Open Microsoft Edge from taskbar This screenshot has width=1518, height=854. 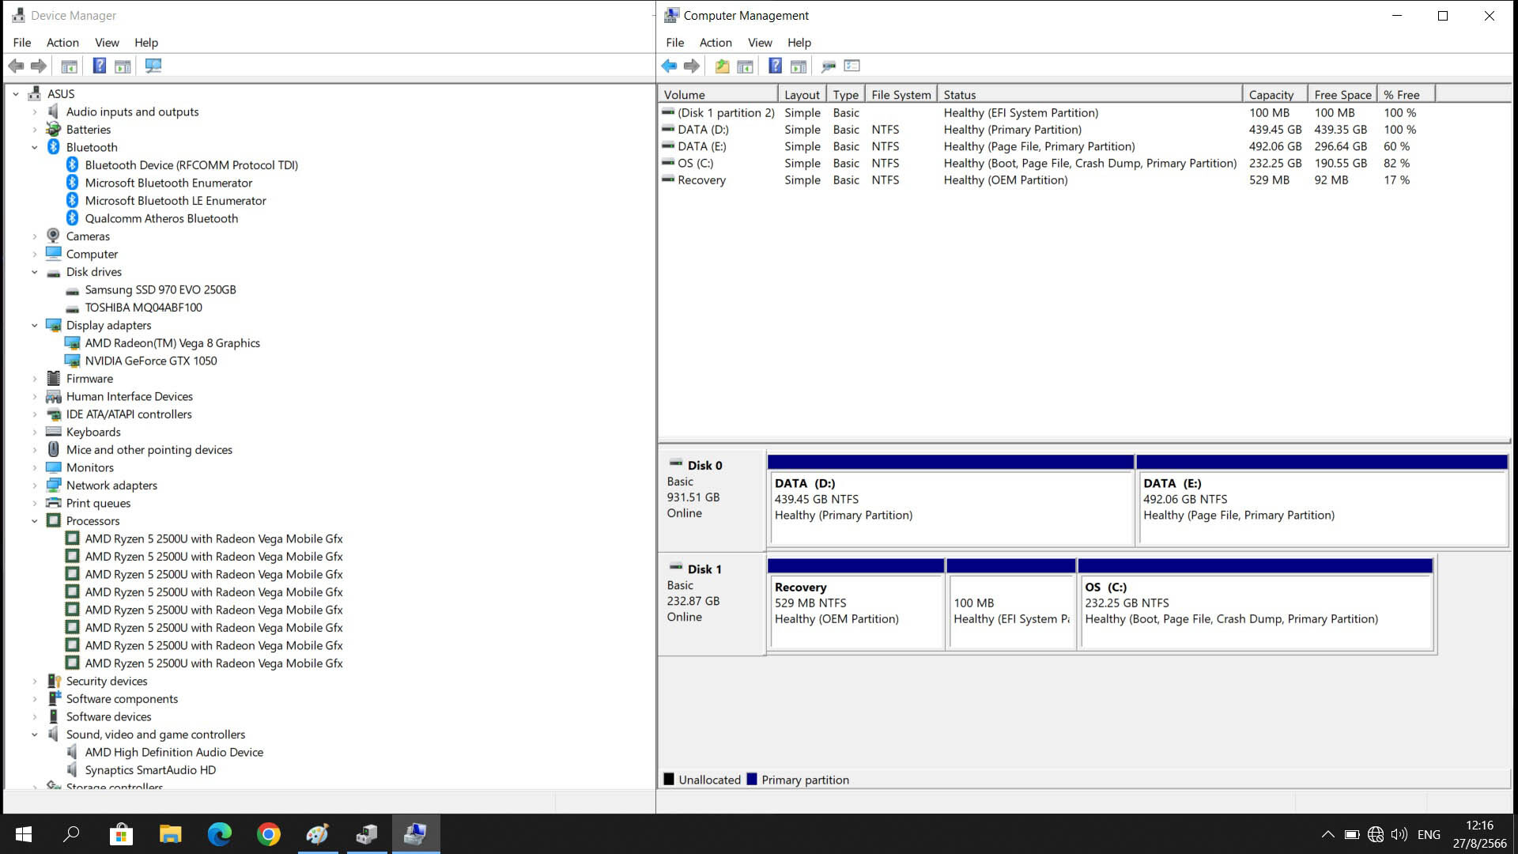tap(219, 833)
